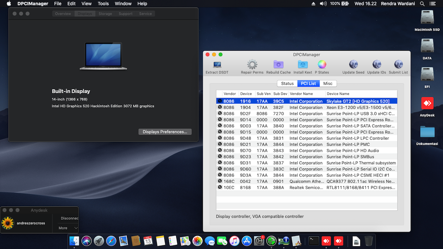This screenshot has width=443, height=249.
Task: Select the AnyDesk icon on the desktop
Action: click(427, 103)
